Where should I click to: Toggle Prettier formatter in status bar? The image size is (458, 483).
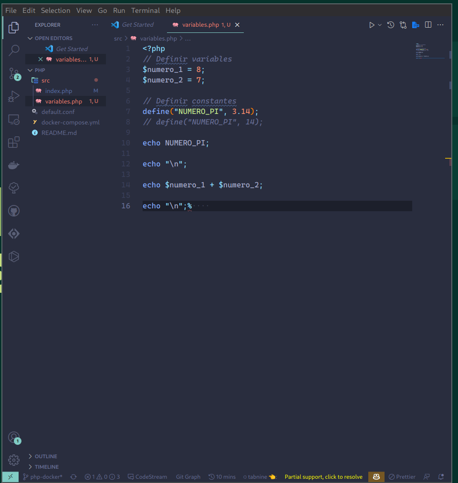402,477
